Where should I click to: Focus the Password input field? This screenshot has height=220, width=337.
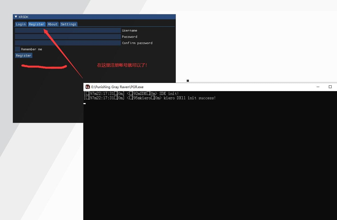(x=68, y=37)
